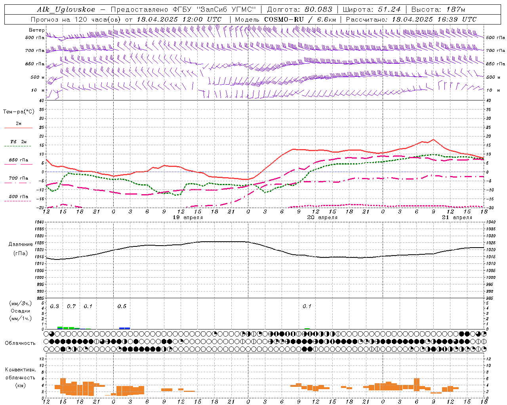
Task: Click the model label "COSMO-RU / 6.6км"
Action: 300,19
